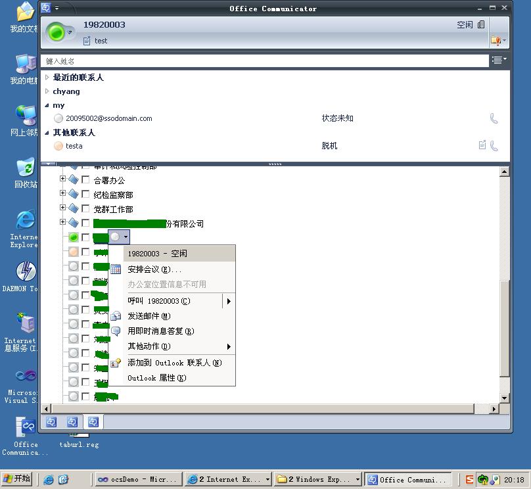This screenshot has width=531, height=489.
Task: Click the 19820003 - 空闲 menu header
Action: tap(179, 254)
